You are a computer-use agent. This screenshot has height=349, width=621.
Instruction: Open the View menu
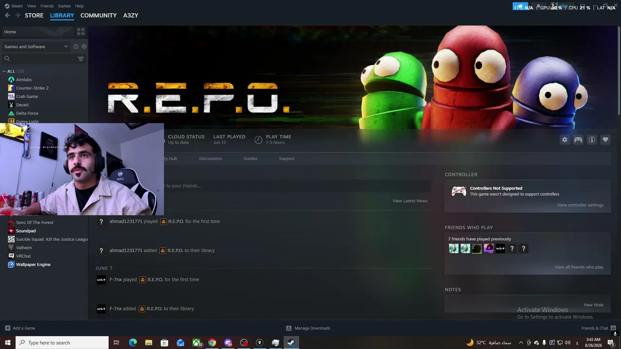(32, 6)
